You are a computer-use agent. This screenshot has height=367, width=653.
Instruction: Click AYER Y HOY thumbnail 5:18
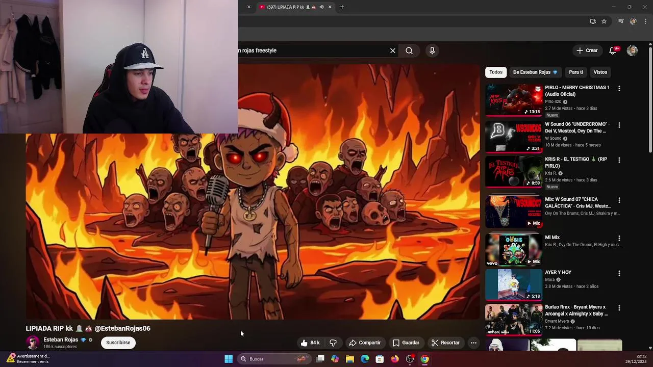pyautogui.click(x=514, y=284)
